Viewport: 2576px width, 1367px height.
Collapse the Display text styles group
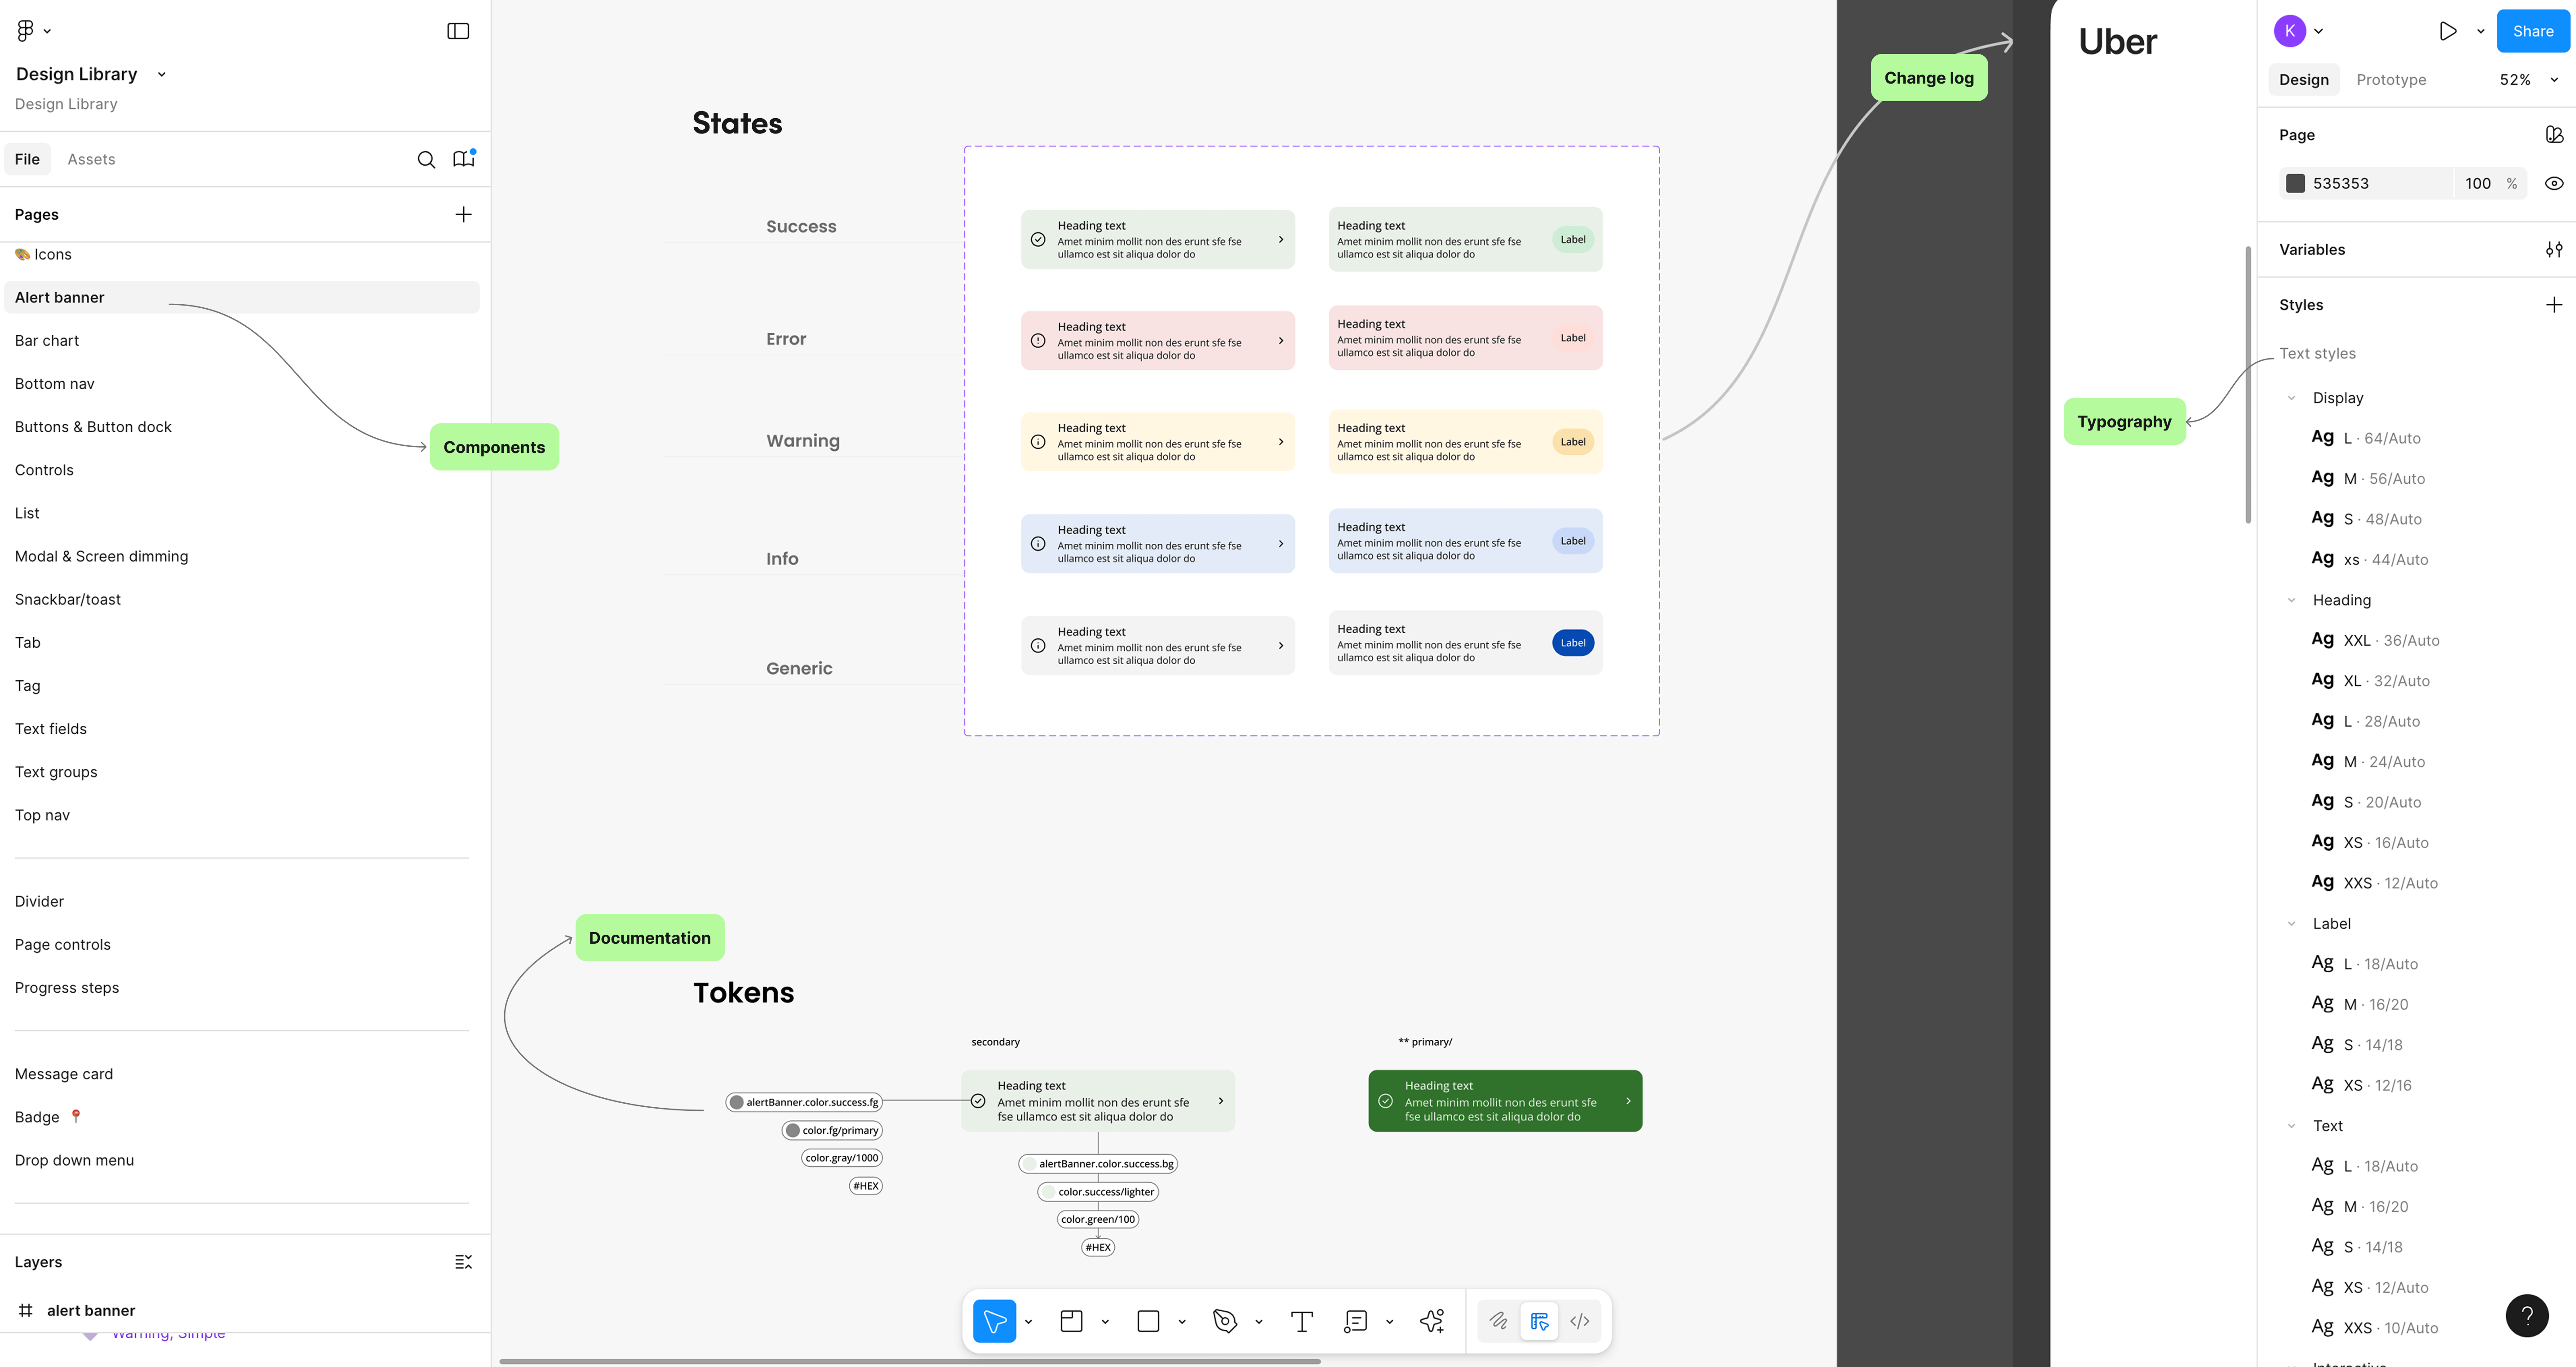point(2291,398)
